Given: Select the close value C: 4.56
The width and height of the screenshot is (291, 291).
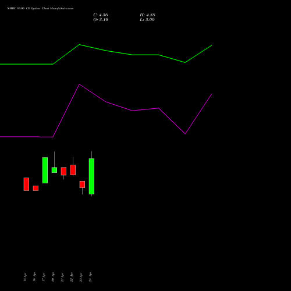Looking at the screenshot, I should click(101, 15).
